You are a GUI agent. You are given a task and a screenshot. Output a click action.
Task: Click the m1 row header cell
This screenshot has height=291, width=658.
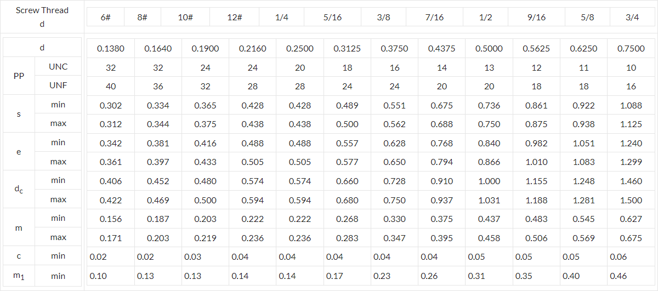pos(19,276)
